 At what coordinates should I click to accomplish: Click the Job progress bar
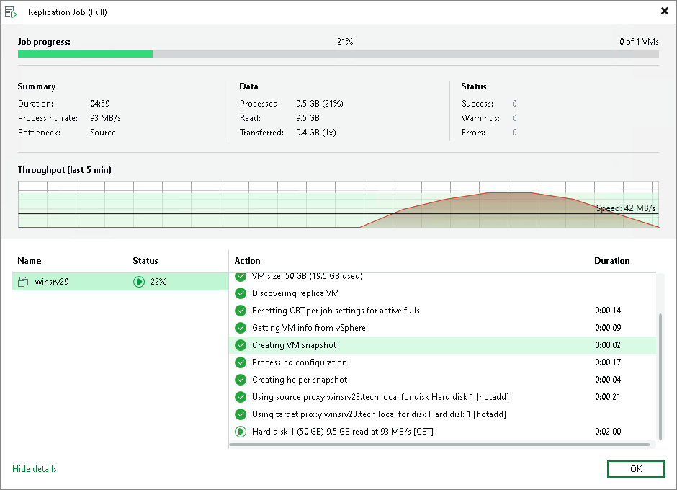[338, 54]
